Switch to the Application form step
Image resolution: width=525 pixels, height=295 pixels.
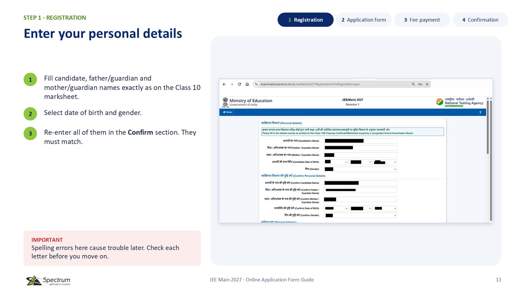tap(364, 20)
